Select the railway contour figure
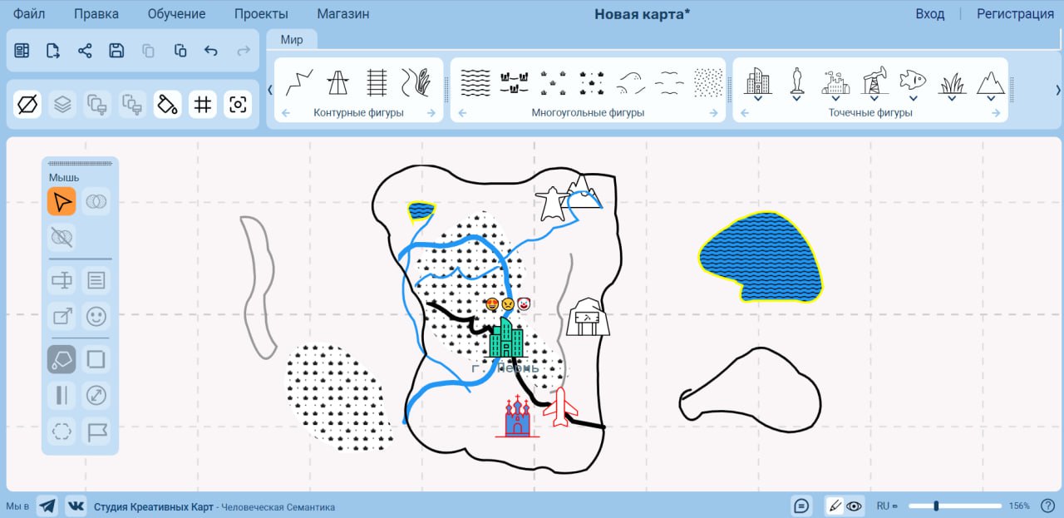 click(x=377, y=81)
